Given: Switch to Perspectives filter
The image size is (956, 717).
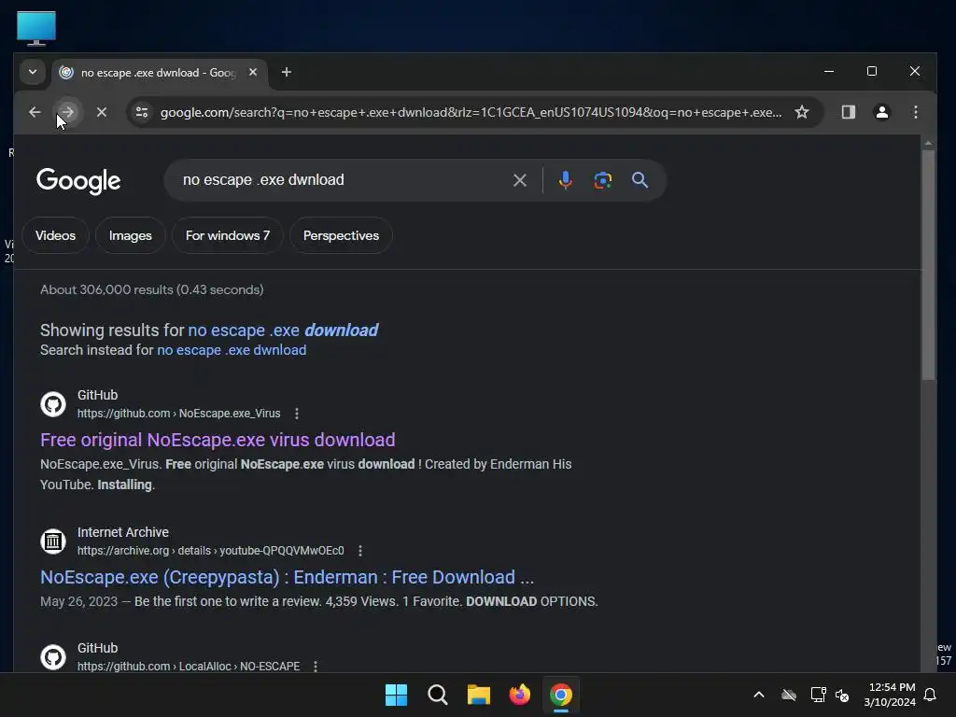Looking at the screenshot, I should click(x=341, y=235).
